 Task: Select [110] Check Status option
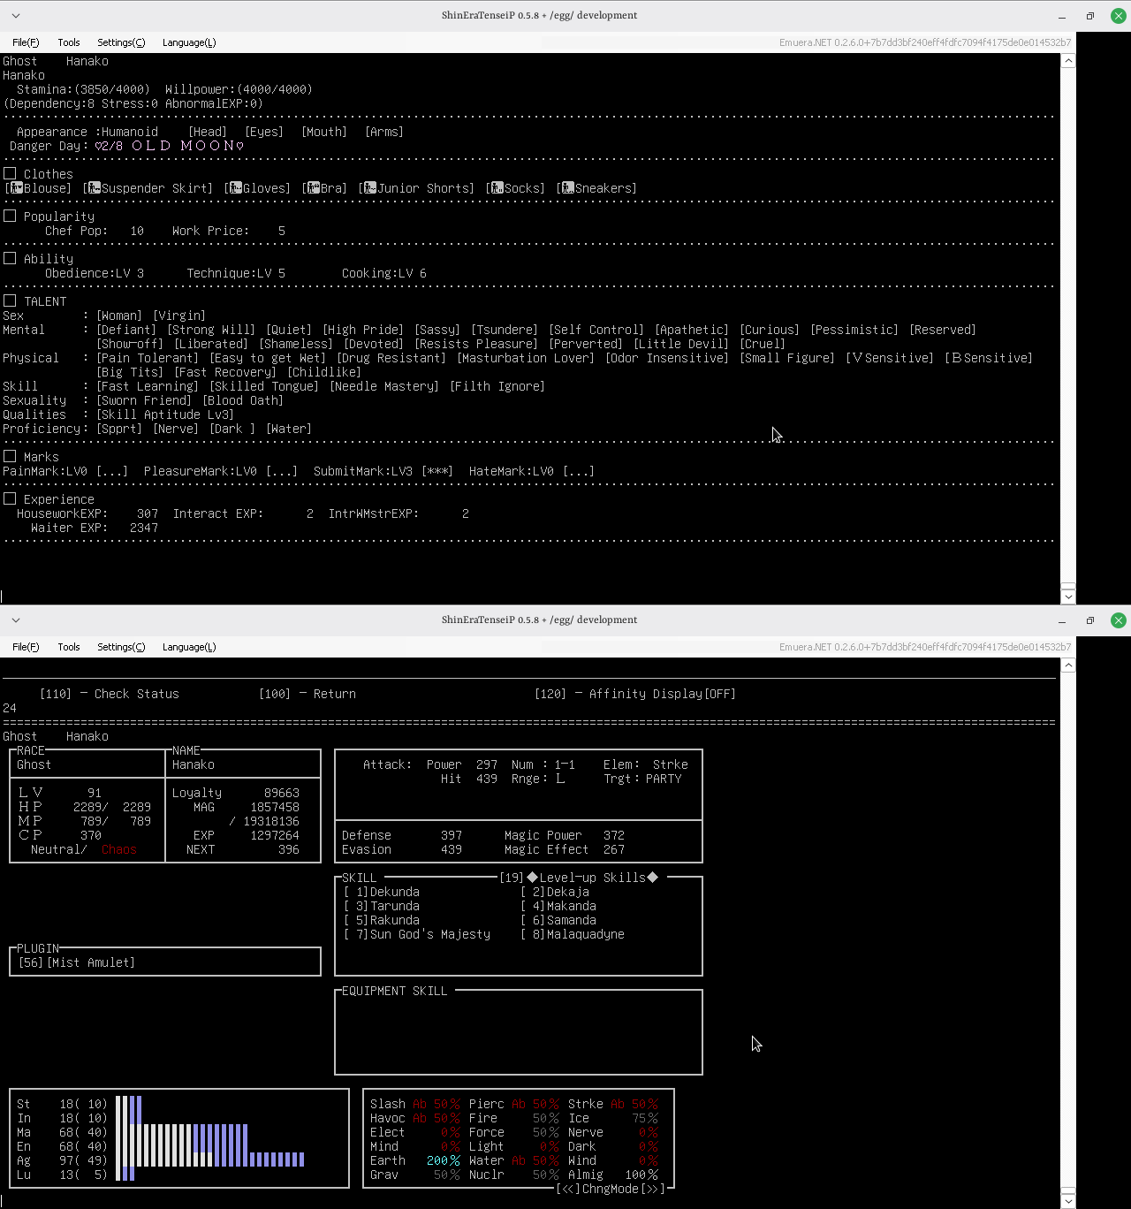coord(109,694)
